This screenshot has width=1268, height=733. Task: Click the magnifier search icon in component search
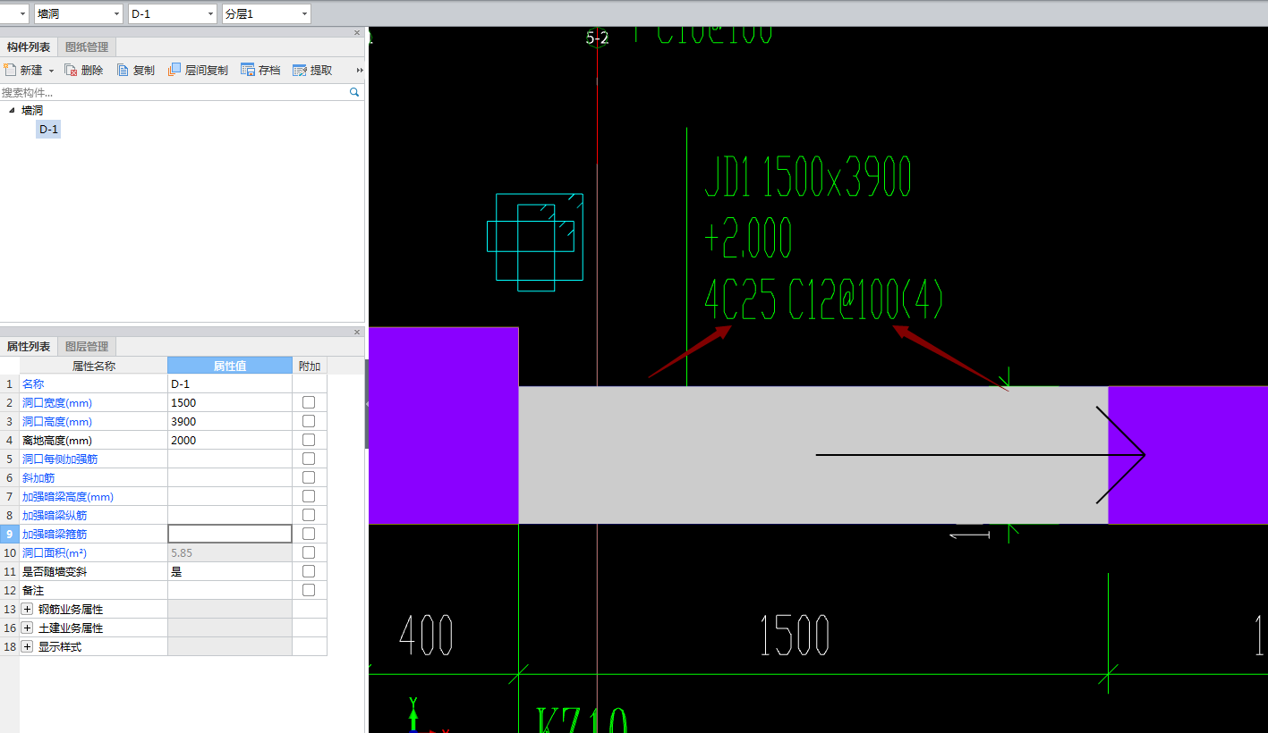click(x=354, y=92)
